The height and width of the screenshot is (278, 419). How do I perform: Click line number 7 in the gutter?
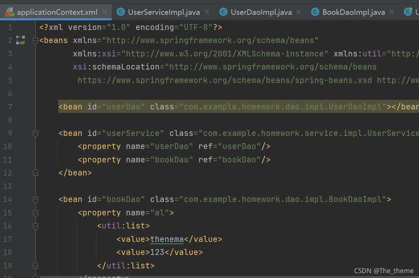[x=10, y=107]
